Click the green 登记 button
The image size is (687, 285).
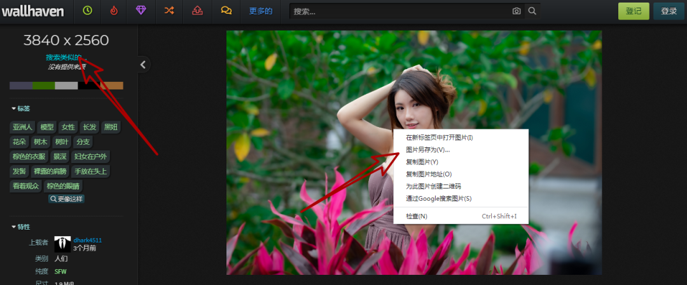click(634, 11)
